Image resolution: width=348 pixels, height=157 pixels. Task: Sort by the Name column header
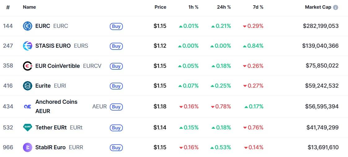tap(29, 7)
